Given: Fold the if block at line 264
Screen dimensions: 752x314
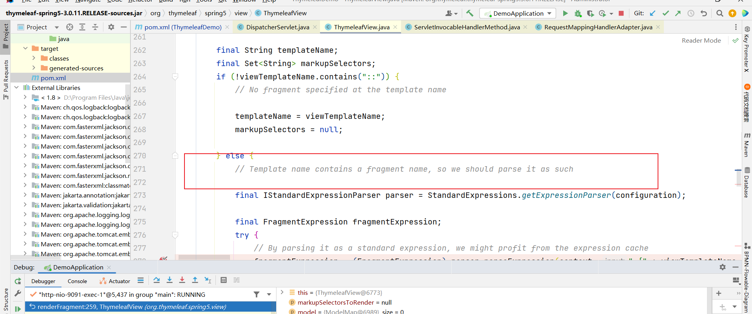Looking at the screenshot, I should pos(175,77).
